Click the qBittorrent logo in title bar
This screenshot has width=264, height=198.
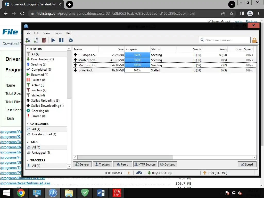tap(26, 26)
